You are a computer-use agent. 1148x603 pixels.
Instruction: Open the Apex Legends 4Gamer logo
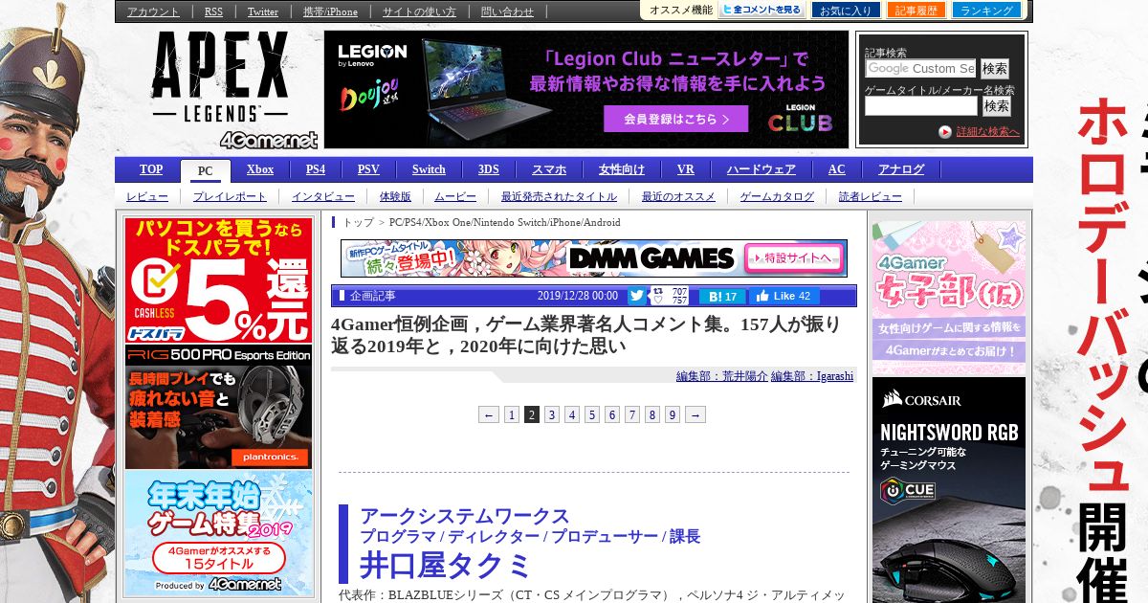pyautogui.click(x=233, y=89)
